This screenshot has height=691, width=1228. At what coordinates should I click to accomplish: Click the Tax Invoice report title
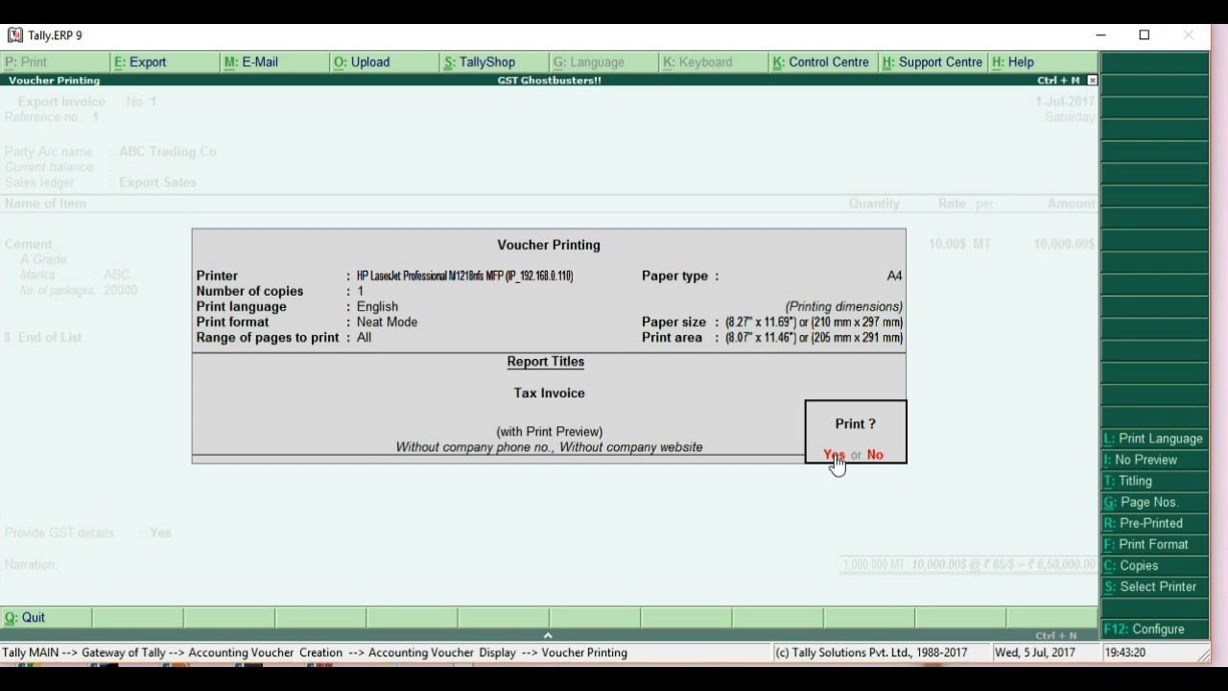tap(549, 393)
